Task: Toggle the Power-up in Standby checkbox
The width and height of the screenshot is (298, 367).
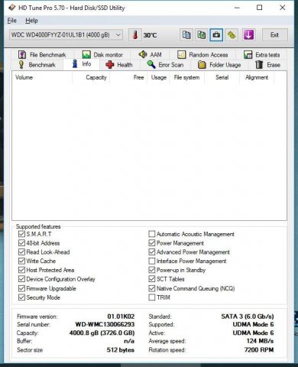Action: 152,270
